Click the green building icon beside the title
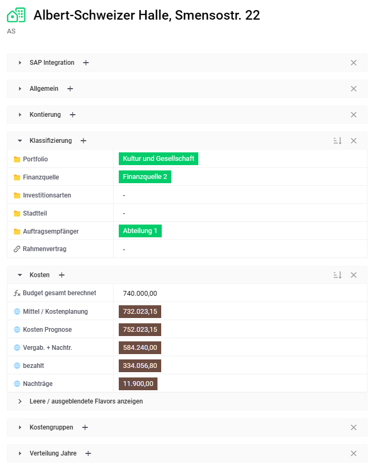Image resolution: width=377 pixels, height=464 pixels. [x=16, y=15]
